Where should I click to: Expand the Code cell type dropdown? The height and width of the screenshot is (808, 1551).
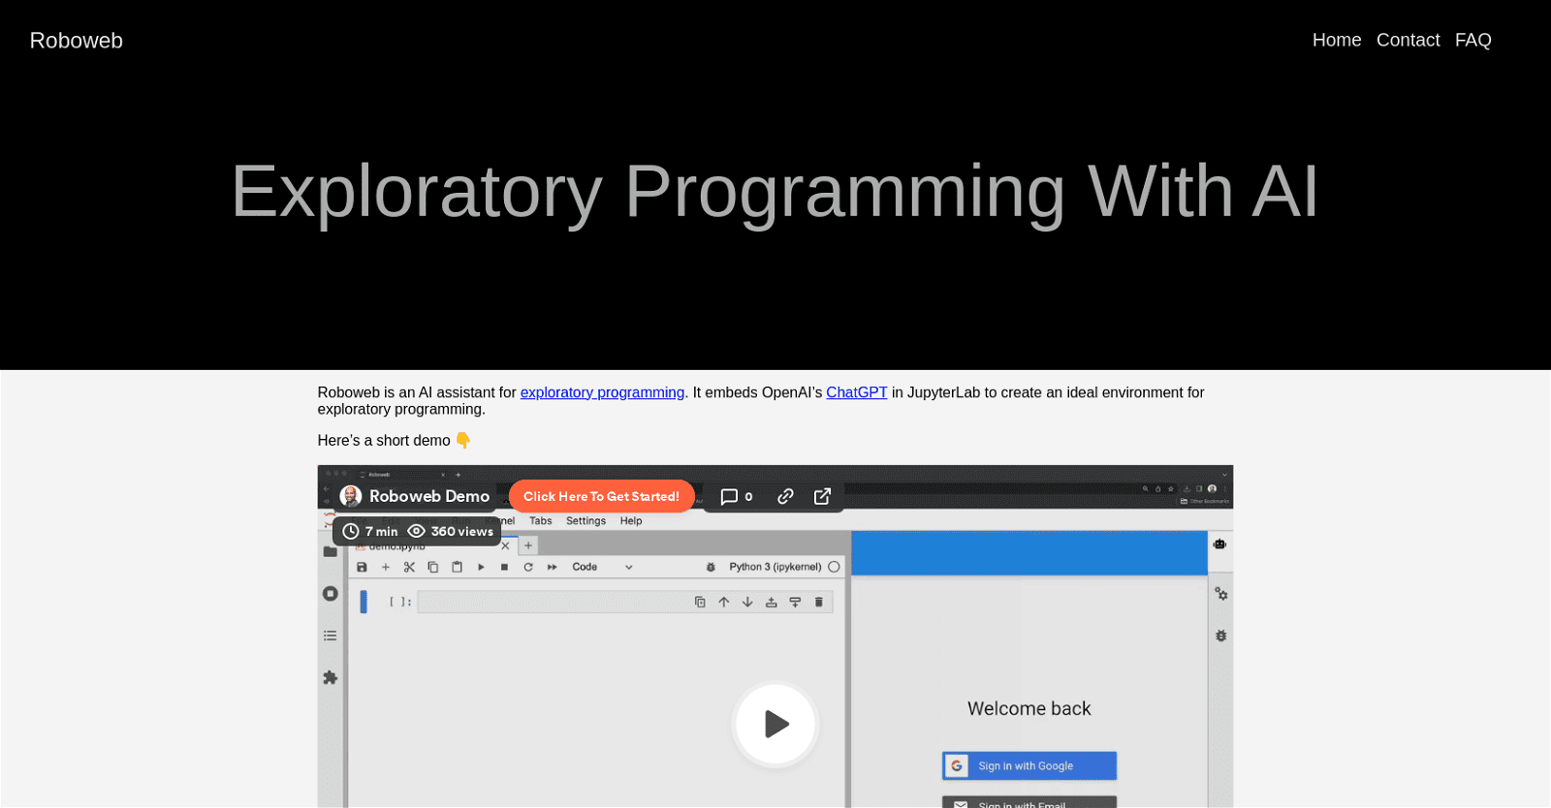coord(602,567)
